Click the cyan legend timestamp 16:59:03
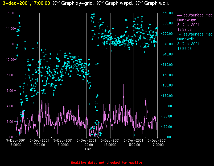 [184, 49]
